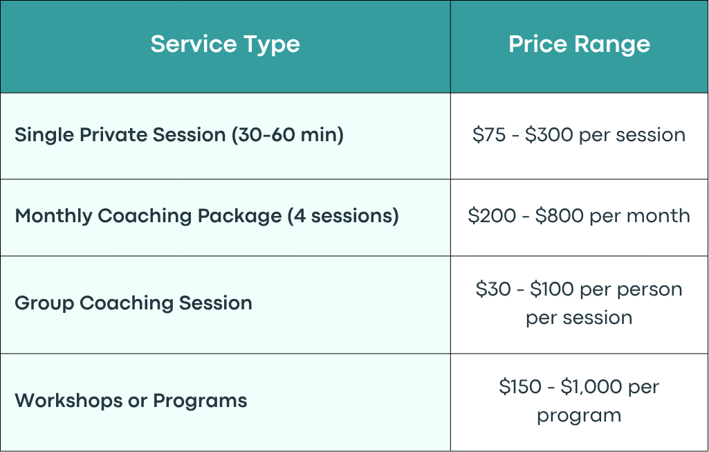709x452 pixels.
Task: Click the '(4 sessions)' text
Action: point(343,216)
